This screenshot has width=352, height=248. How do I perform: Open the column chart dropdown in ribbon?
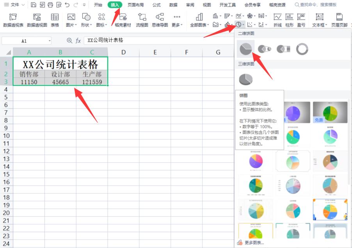217,16
